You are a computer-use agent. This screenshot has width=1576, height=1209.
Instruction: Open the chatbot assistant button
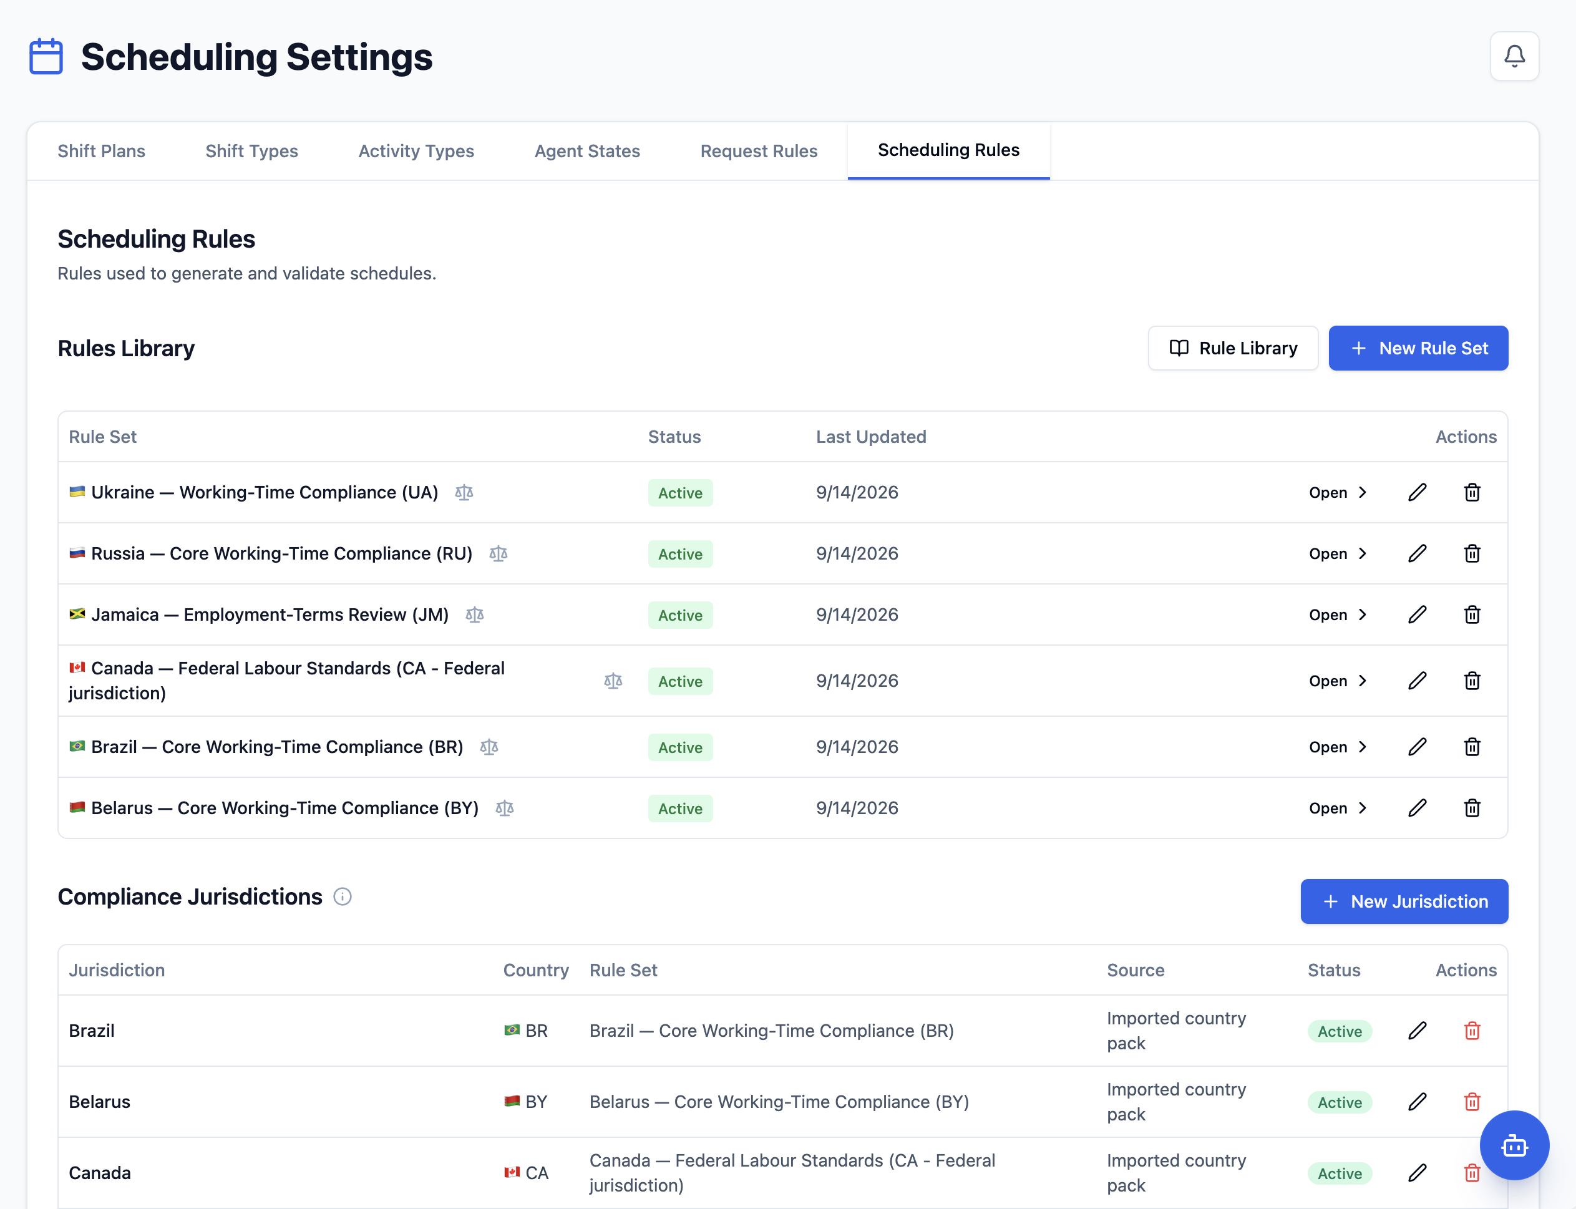click(1514, 1145)
